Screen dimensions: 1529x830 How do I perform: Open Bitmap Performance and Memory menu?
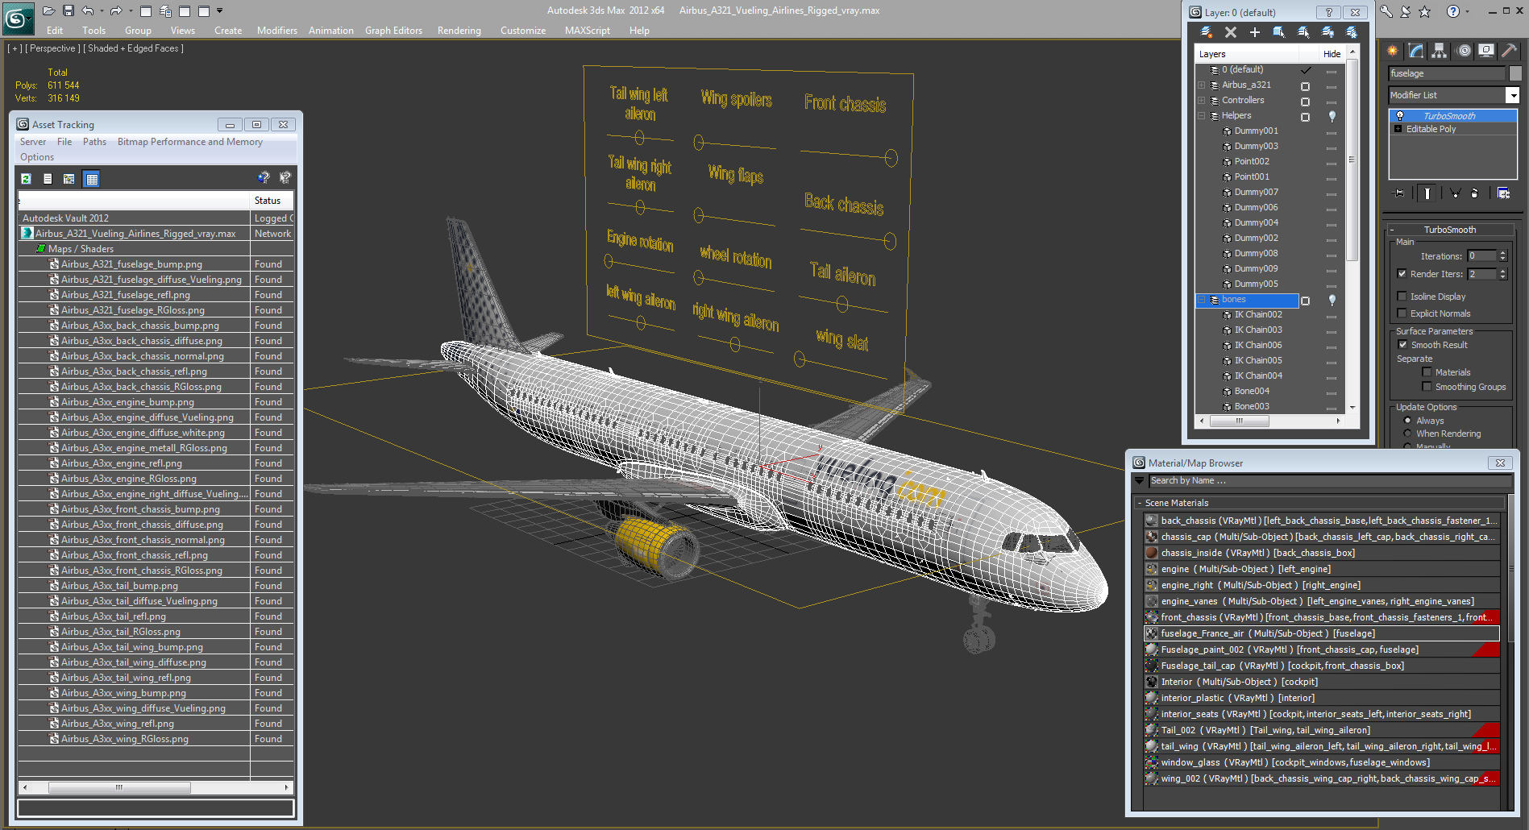[190, 142]
